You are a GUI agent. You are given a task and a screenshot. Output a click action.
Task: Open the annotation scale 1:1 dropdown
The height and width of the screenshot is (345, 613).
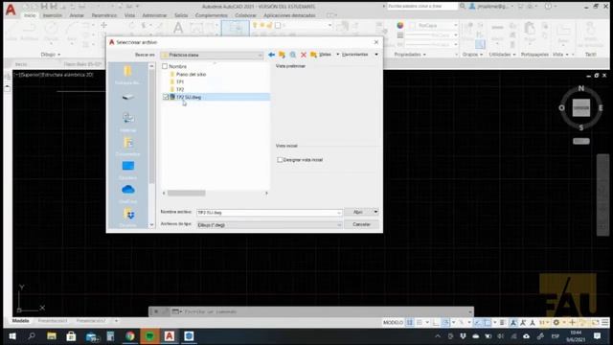point(544,322)
